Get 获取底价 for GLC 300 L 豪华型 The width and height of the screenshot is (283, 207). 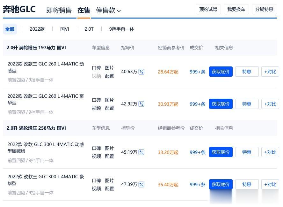[221, 184]
